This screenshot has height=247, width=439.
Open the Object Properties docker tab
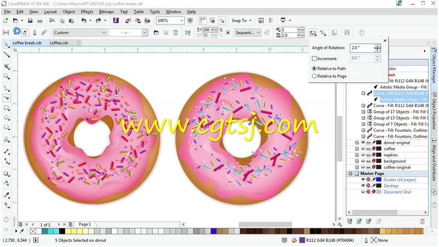click(434, 111)
